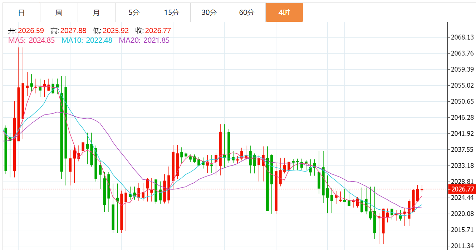Select the MA20: 2021.85 indicator label
The image size is (476, 250).
[144, 40]
